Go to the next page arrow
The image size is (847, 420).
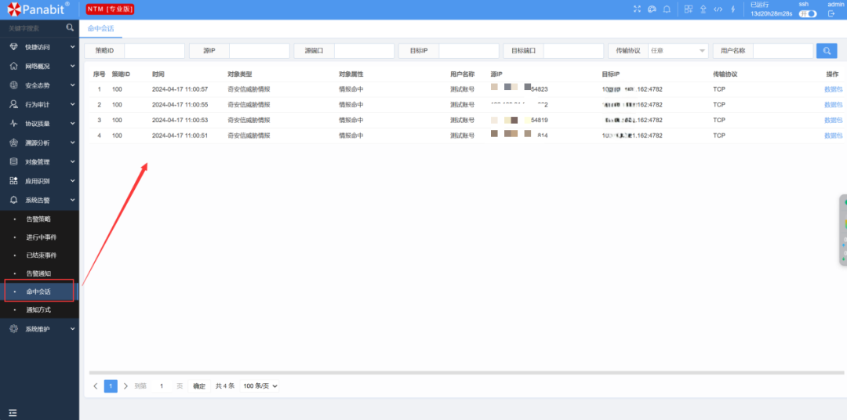tap(125, 386)
